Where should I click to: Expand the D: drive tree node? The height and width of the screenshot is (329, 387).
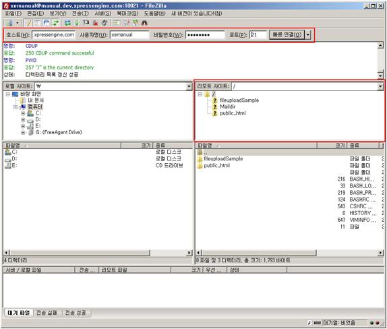tap(23, 120)
